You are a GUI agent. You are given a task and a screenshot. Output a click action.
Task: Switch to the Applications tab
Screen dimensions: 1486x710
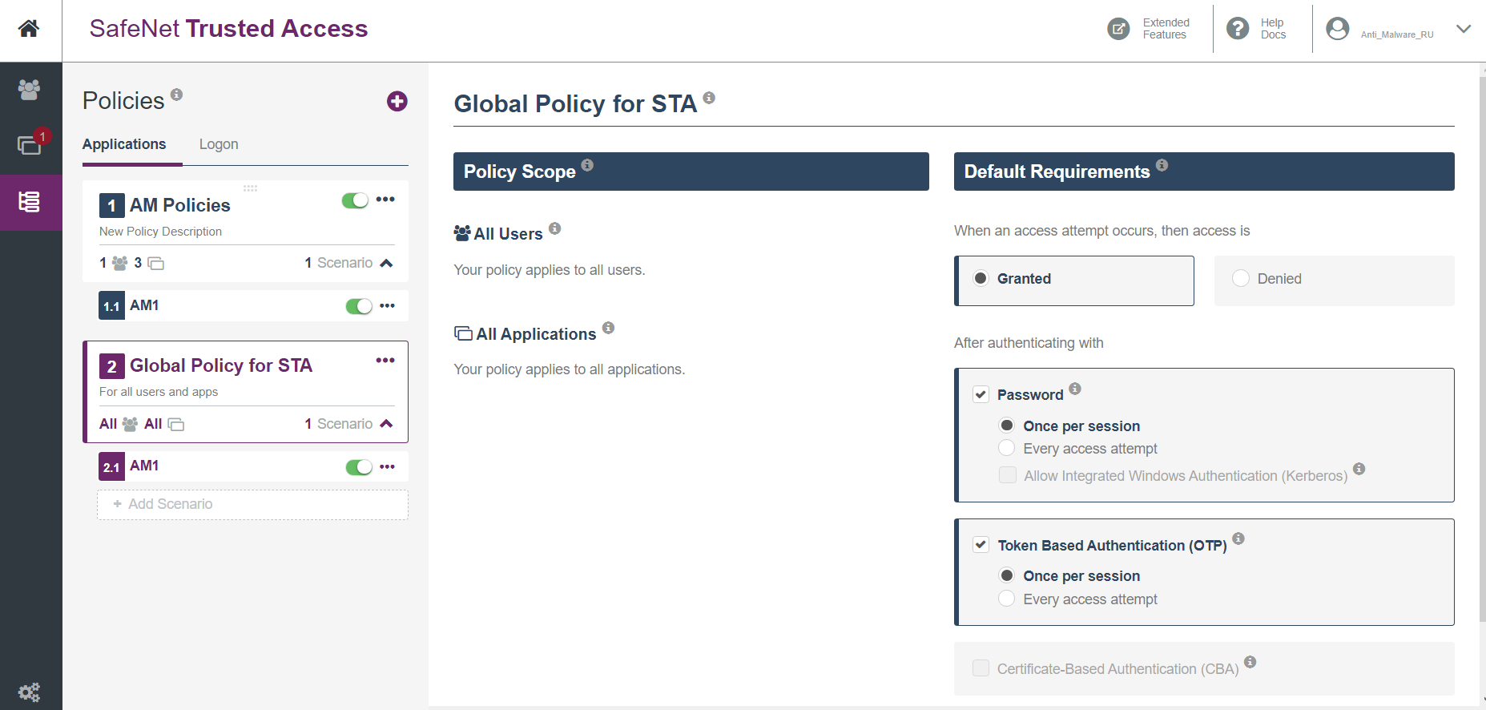pos(124,144)
